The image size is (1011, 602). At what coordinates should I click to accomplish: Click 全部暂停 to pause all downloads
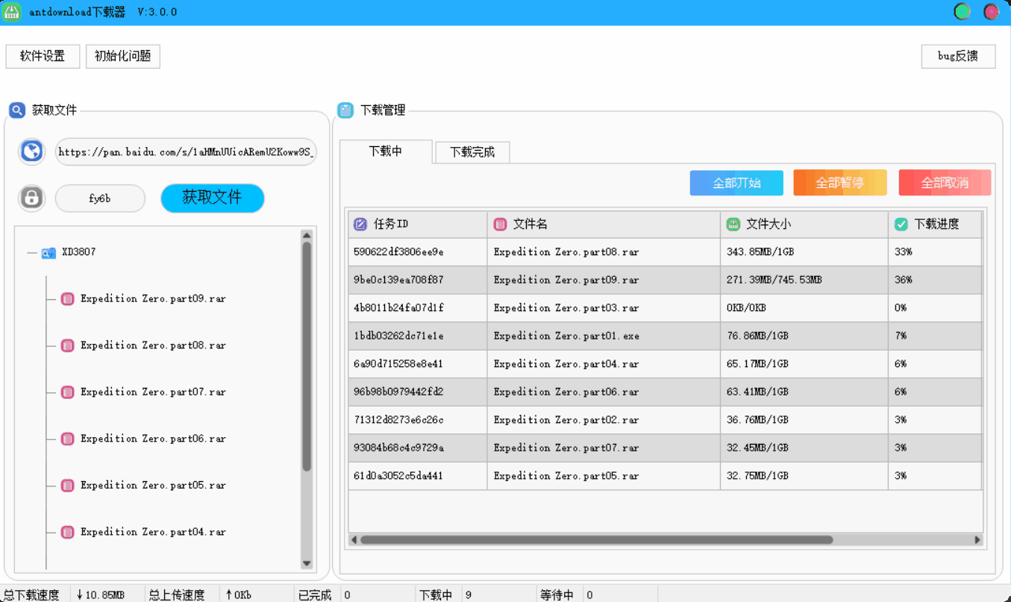[x=840, y=183]
